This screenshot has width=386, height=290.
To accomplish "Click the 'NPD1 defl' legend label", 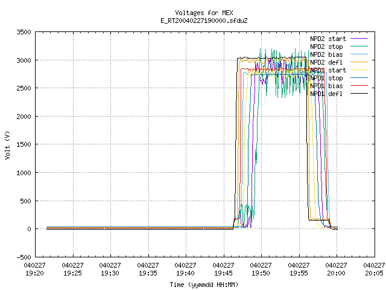I will [326, 94].
